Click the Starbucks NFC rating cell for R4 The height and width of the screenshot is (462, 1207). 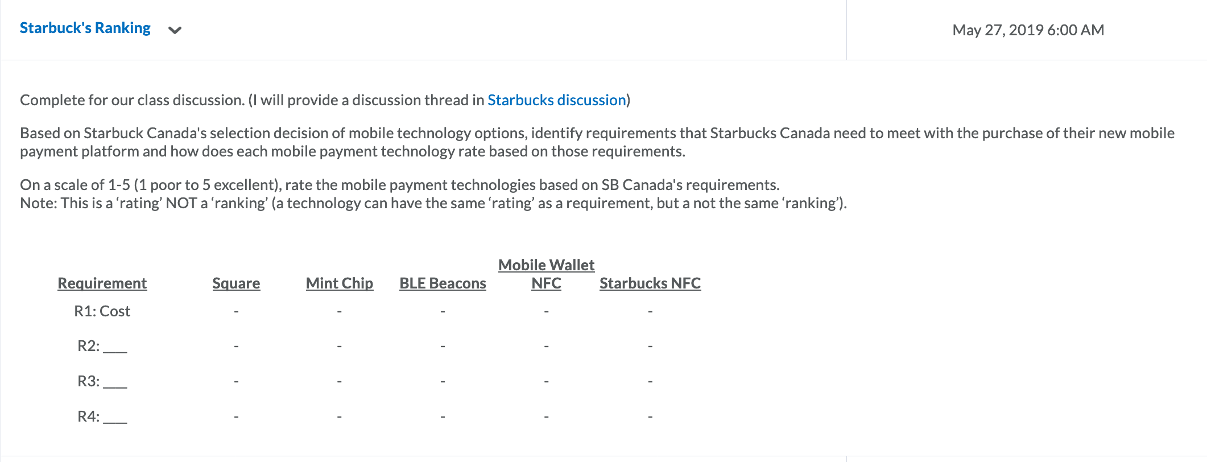650,416
